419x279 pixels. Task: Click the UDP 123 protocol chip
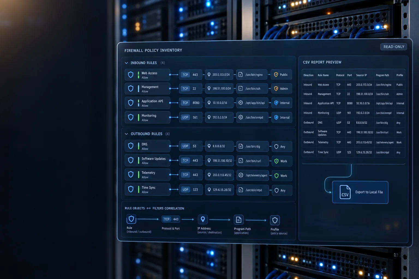click(191, 189)
